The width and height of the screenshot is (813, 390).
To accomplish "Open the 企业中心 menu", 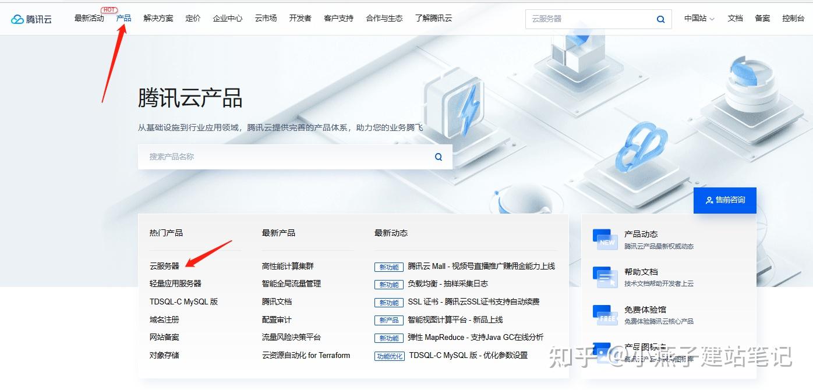I will pyautogui.click(x=228, y=18).
